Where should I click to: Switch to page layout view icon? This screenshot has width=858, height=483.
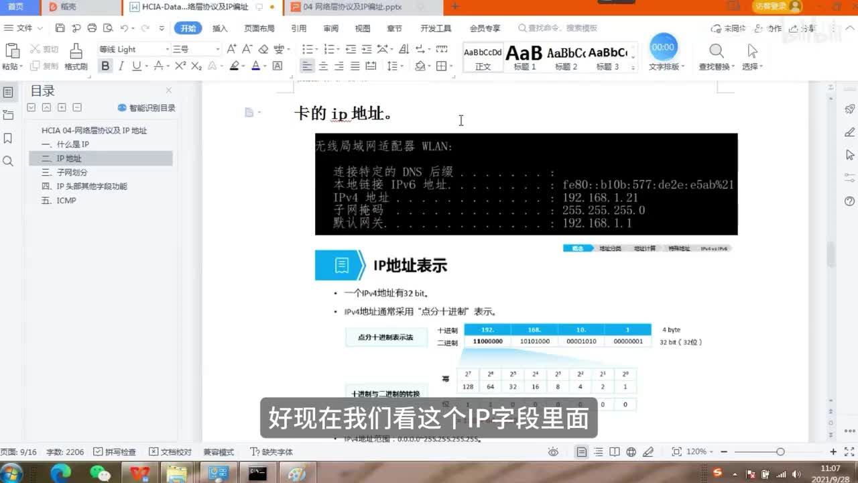[x=582, y=452]
